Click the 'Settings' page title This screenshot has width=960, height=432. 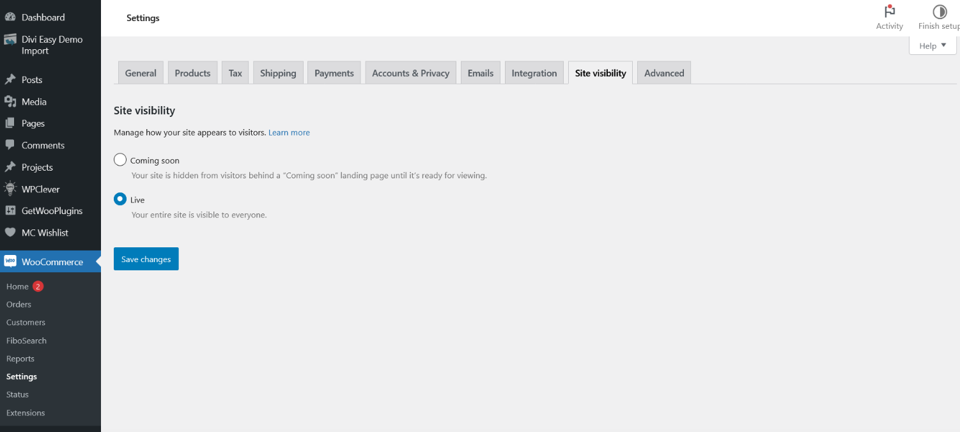tap(143, 18)
